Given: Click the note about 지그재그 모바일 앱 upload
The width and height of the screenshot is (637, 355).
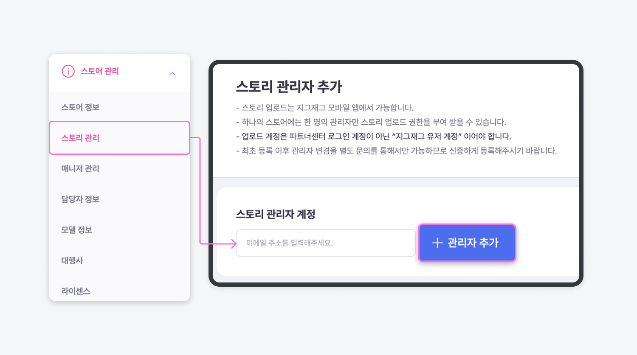Looking at the screenshot, I should point(325,108).
